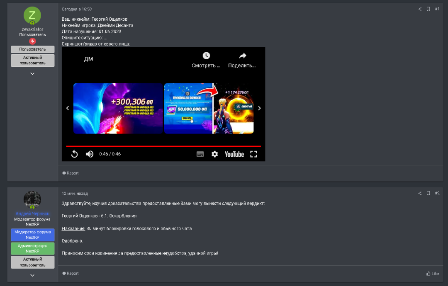Click the text Одобрено.
448x286 pixels.
(73, 241)
